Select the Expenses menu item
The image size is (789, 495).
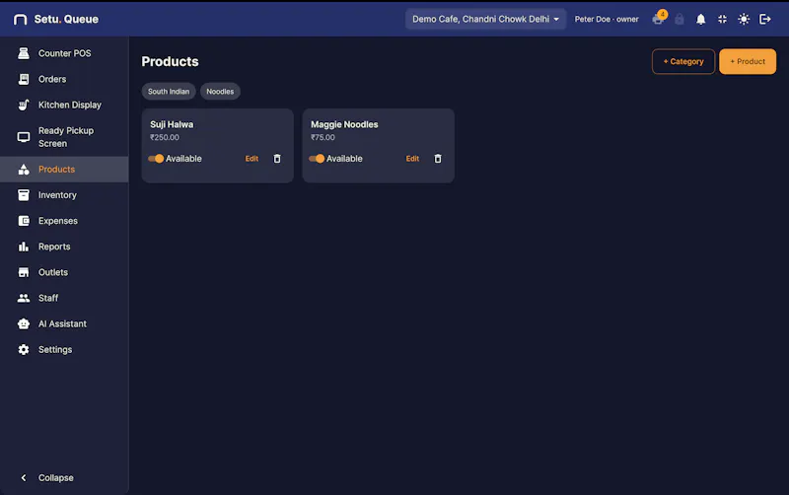(x=64, y=220)
